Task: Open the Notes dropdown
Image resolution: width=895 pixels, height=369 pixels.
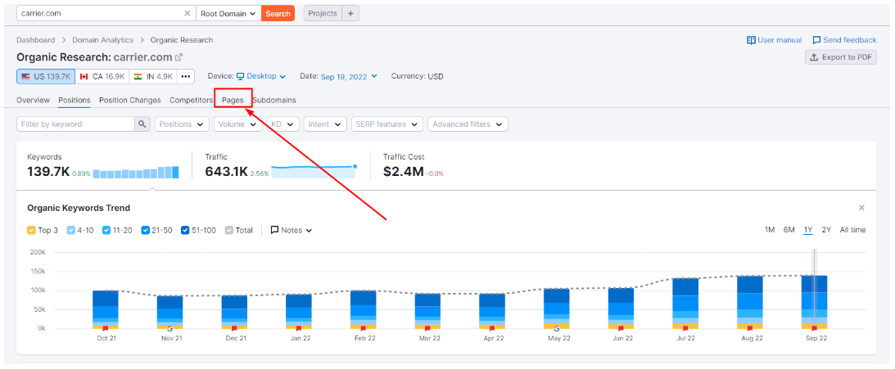Action: (292, 231)
